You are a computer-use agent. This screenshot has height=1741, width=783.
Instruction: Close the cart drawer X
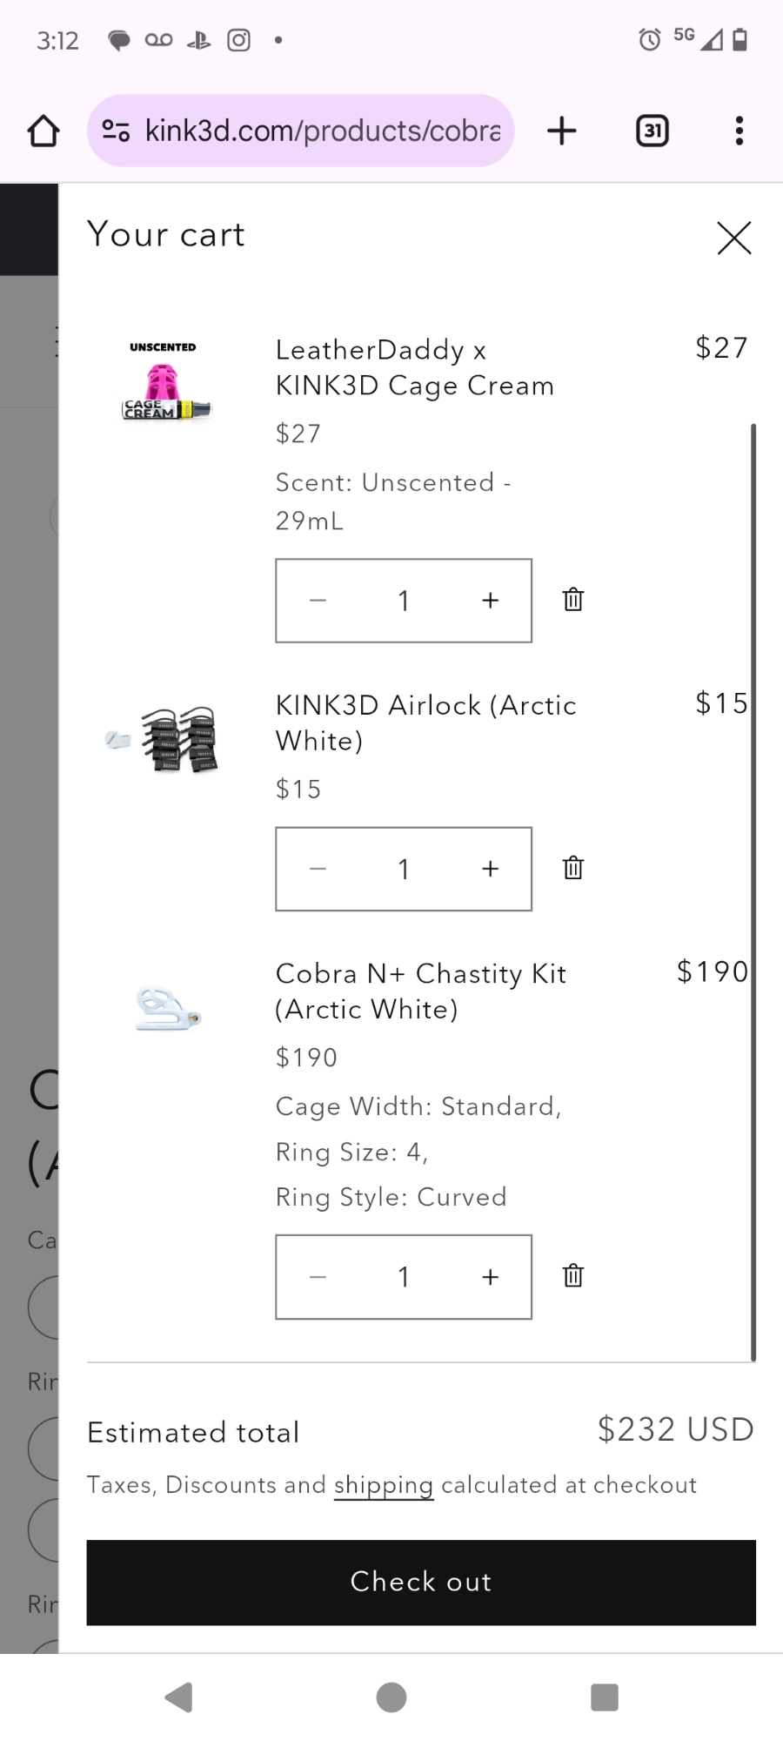coord(733,238)
